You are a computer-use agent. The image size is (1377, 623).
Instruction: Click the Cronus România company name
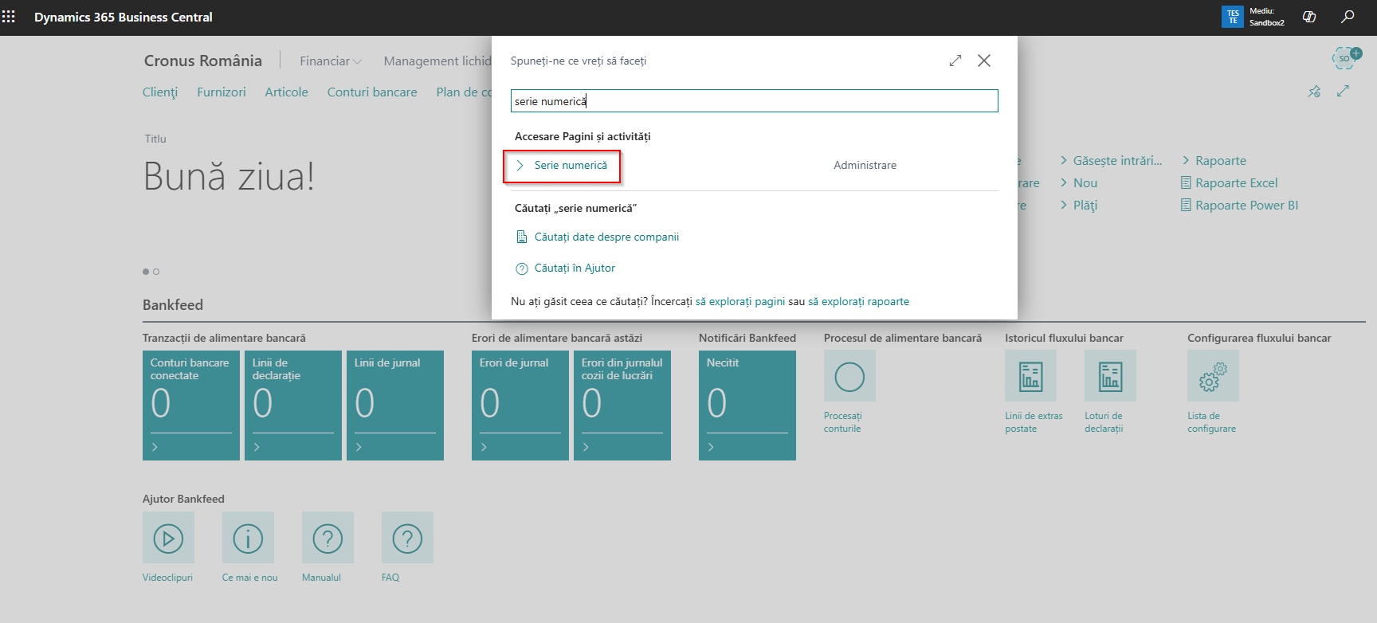[x=203, y=61]
